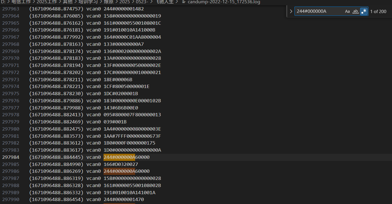This screenshot has width=392, height=204.
Task: Place cursor on the 166#D0320027 log entry
Action: [x=121, y=164]
